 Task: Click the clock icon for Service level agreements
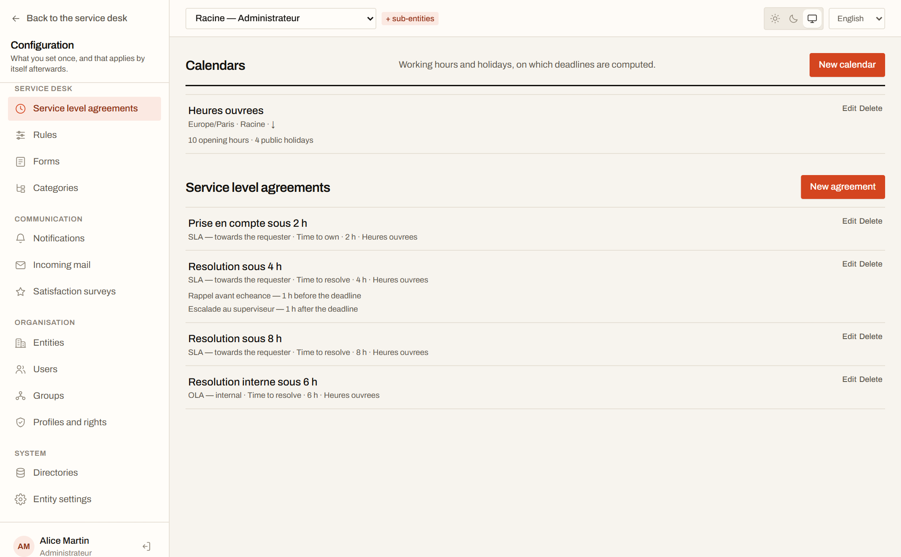tap(21, 109)
